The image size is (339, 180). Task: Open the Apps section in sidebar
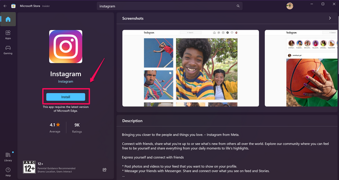(8, 34)
